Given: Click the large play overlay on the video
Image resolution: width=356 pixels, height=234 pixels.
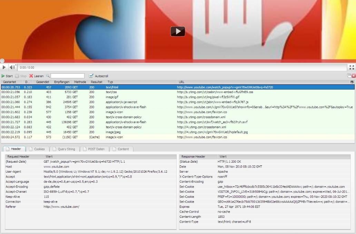Looking at the screenshot, I should 178,31.
